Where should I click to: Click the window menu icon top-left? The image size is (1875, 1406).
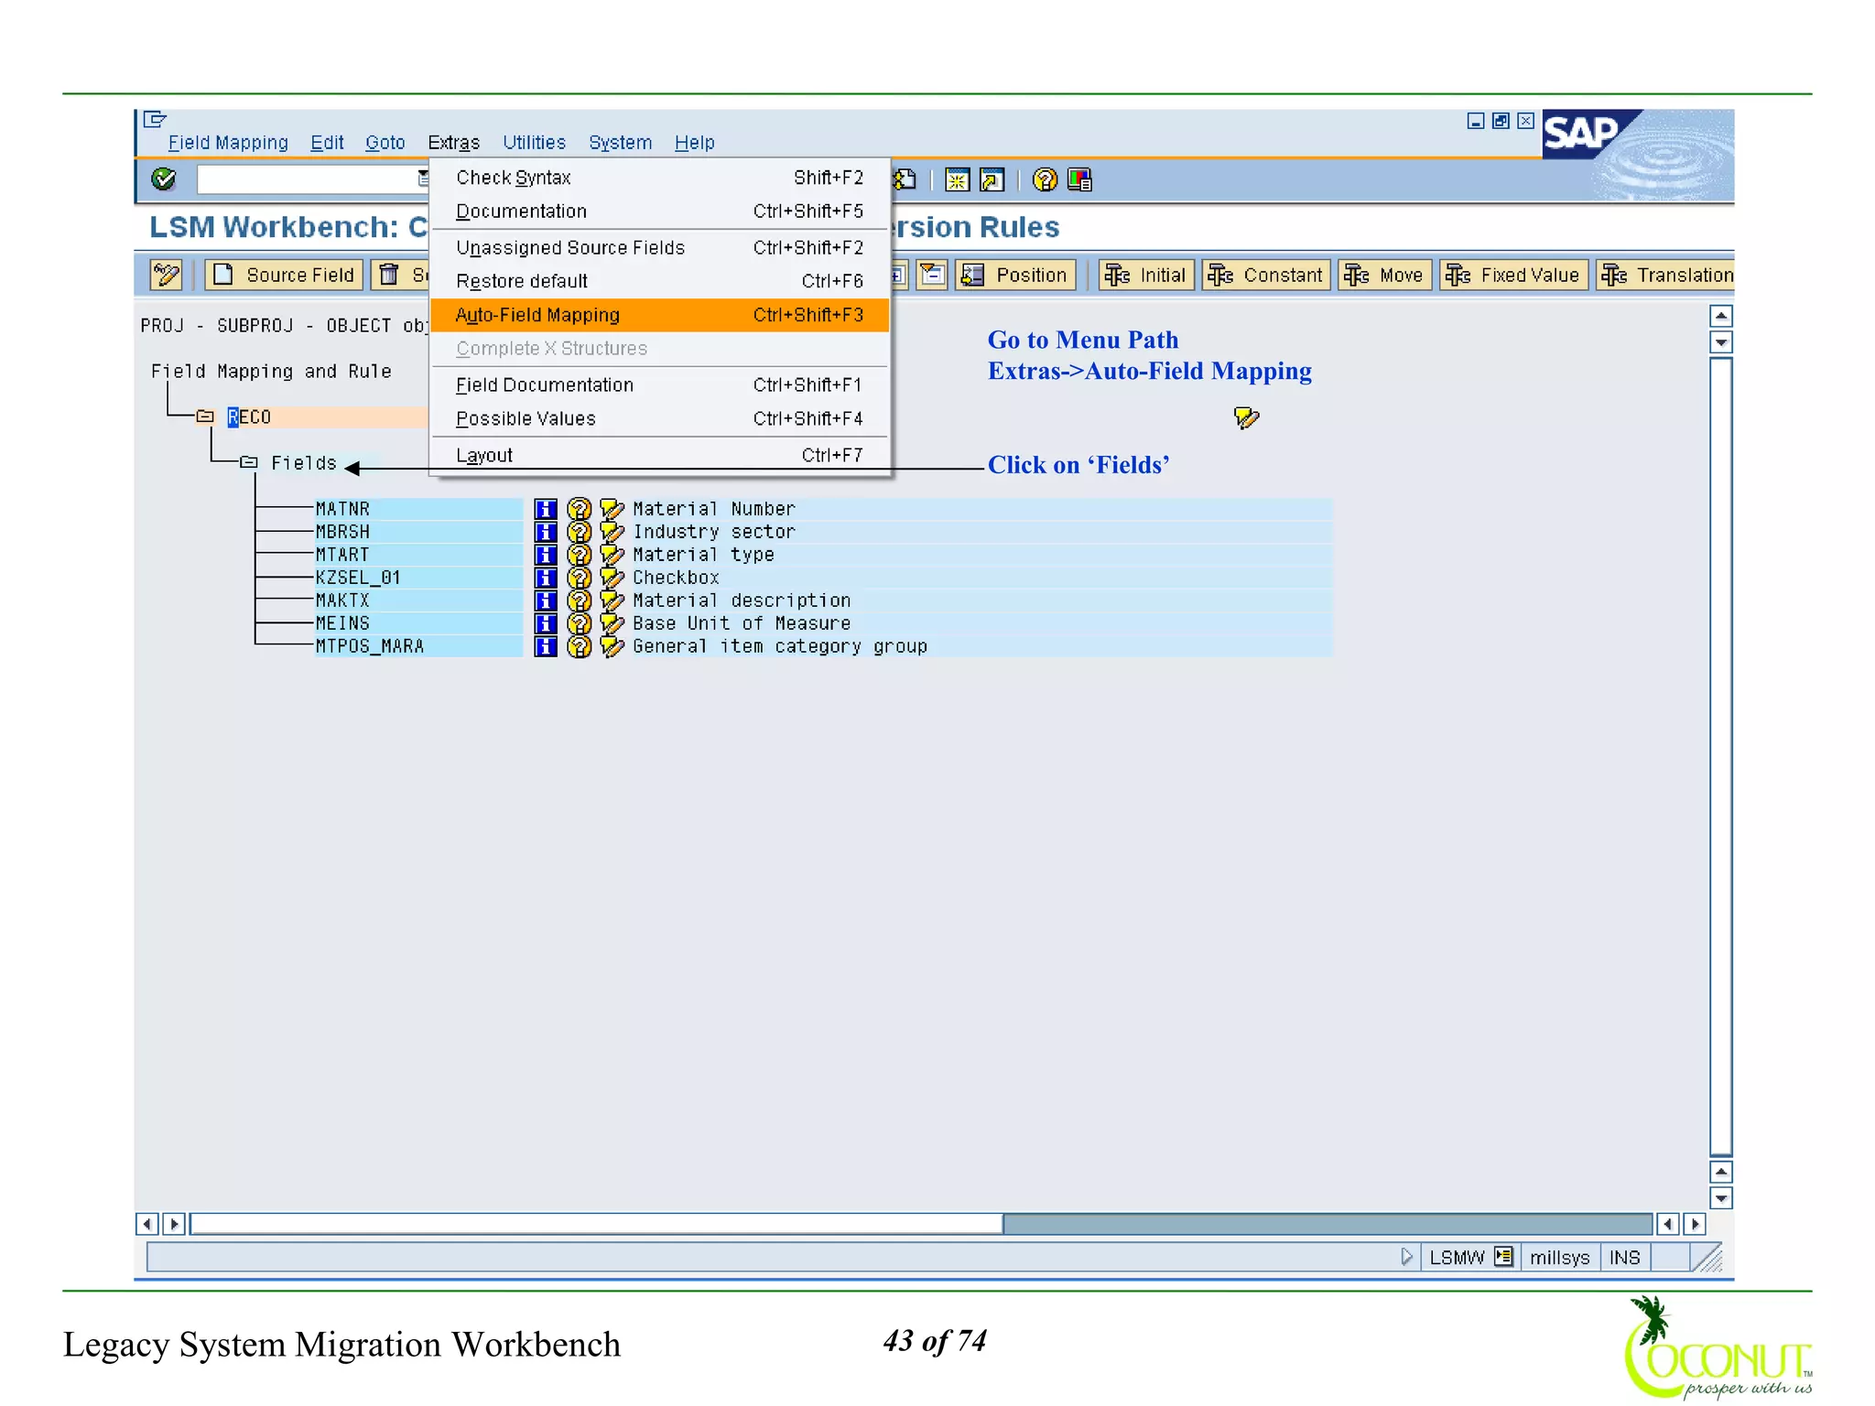155,119
